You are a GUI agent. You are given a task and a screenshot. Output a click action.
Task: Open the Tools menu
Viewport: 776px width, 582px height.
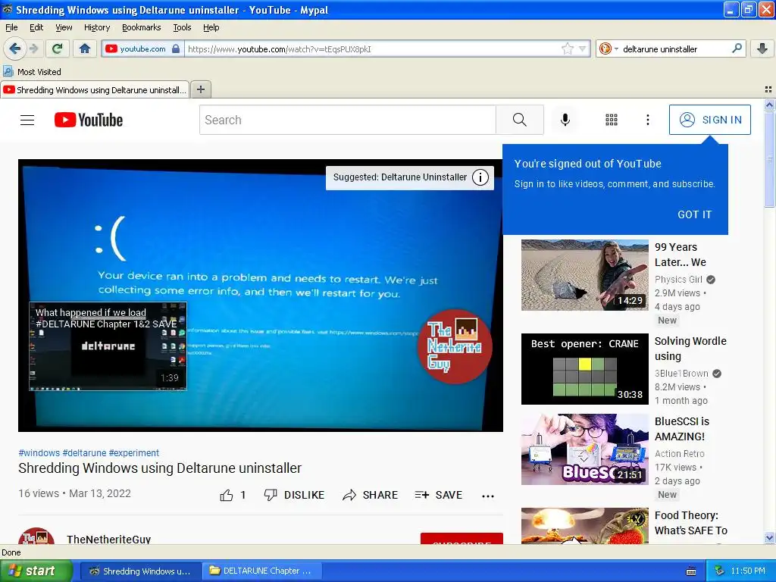coord(182,27)
